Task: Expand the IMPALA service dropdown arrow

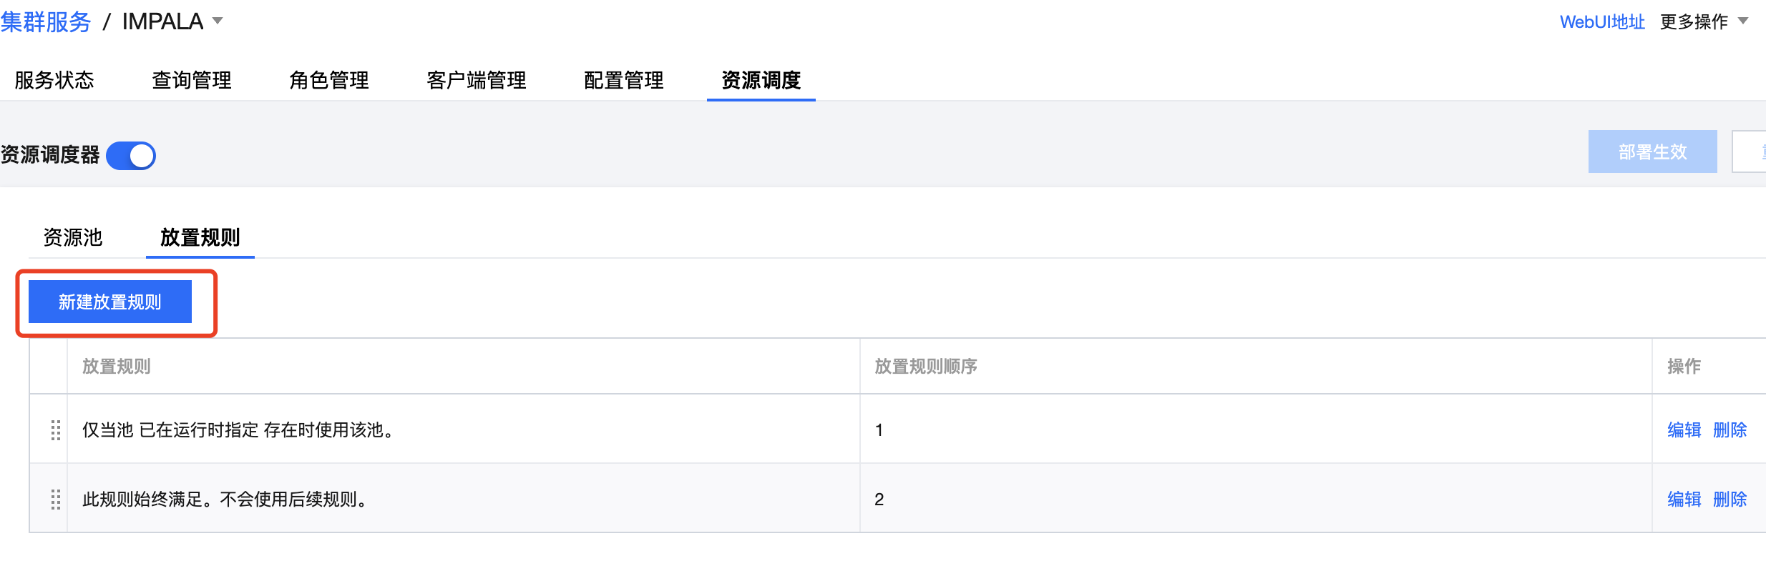Action: tap(218, 21)
